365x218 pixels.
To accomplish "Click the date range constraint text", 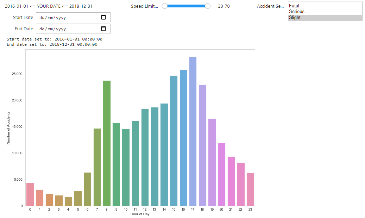I will point(49,6).
